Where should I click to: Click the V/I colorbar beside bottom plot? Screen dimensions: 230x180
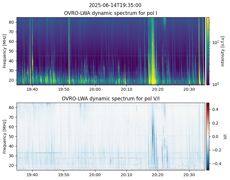pos(208,136)
